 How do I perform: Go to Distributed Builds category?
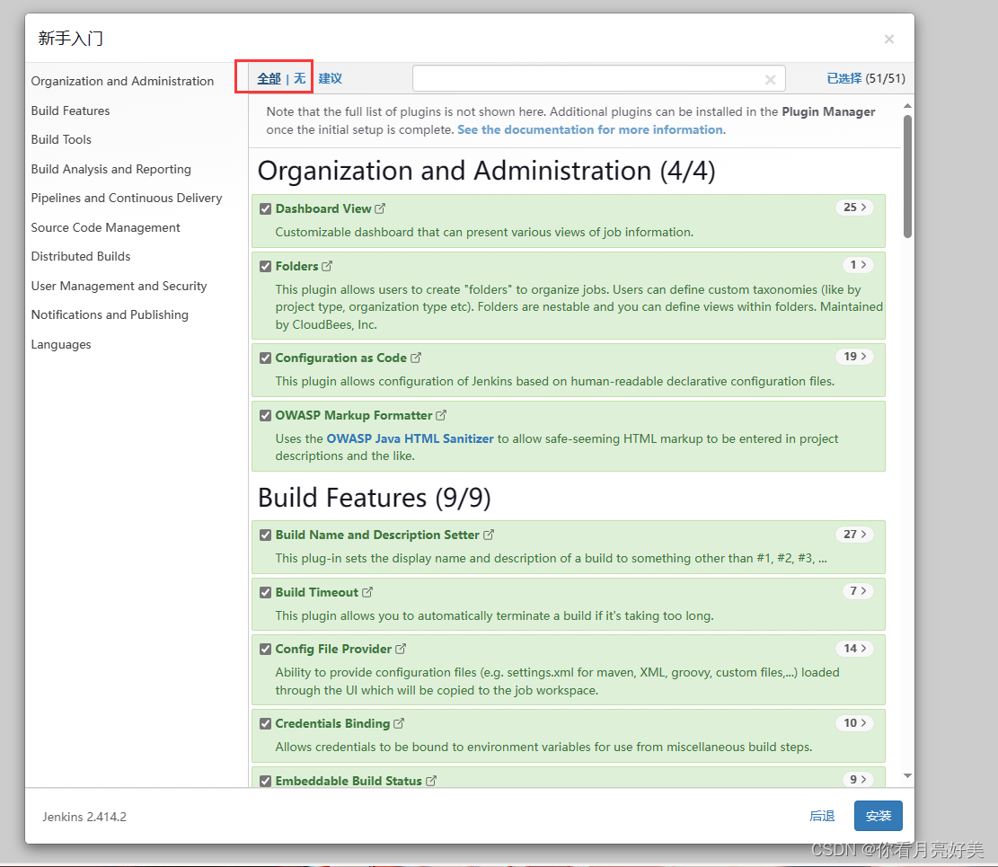(81, 256)
